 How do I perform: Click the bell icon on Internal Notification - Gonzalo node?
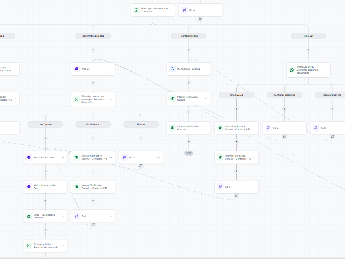click(x=172, y=128)
